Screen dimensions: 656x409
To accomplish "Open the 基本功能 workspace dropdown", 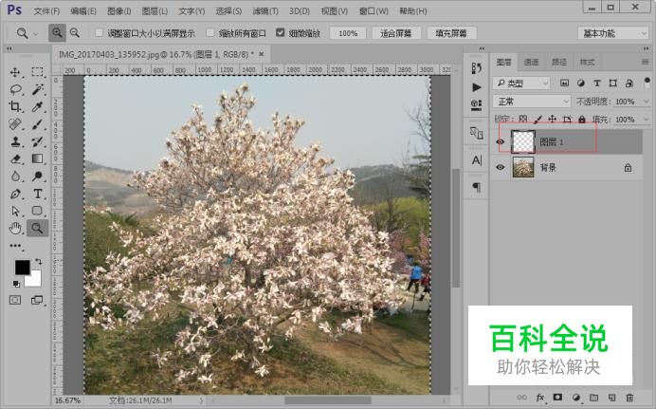I will (613, 33).
